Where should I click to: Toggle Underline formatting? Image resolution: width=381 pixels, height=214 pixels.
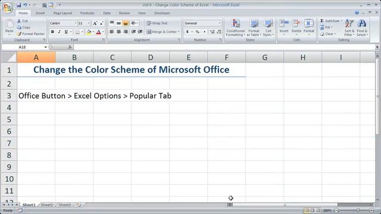[x=66, y=32]
